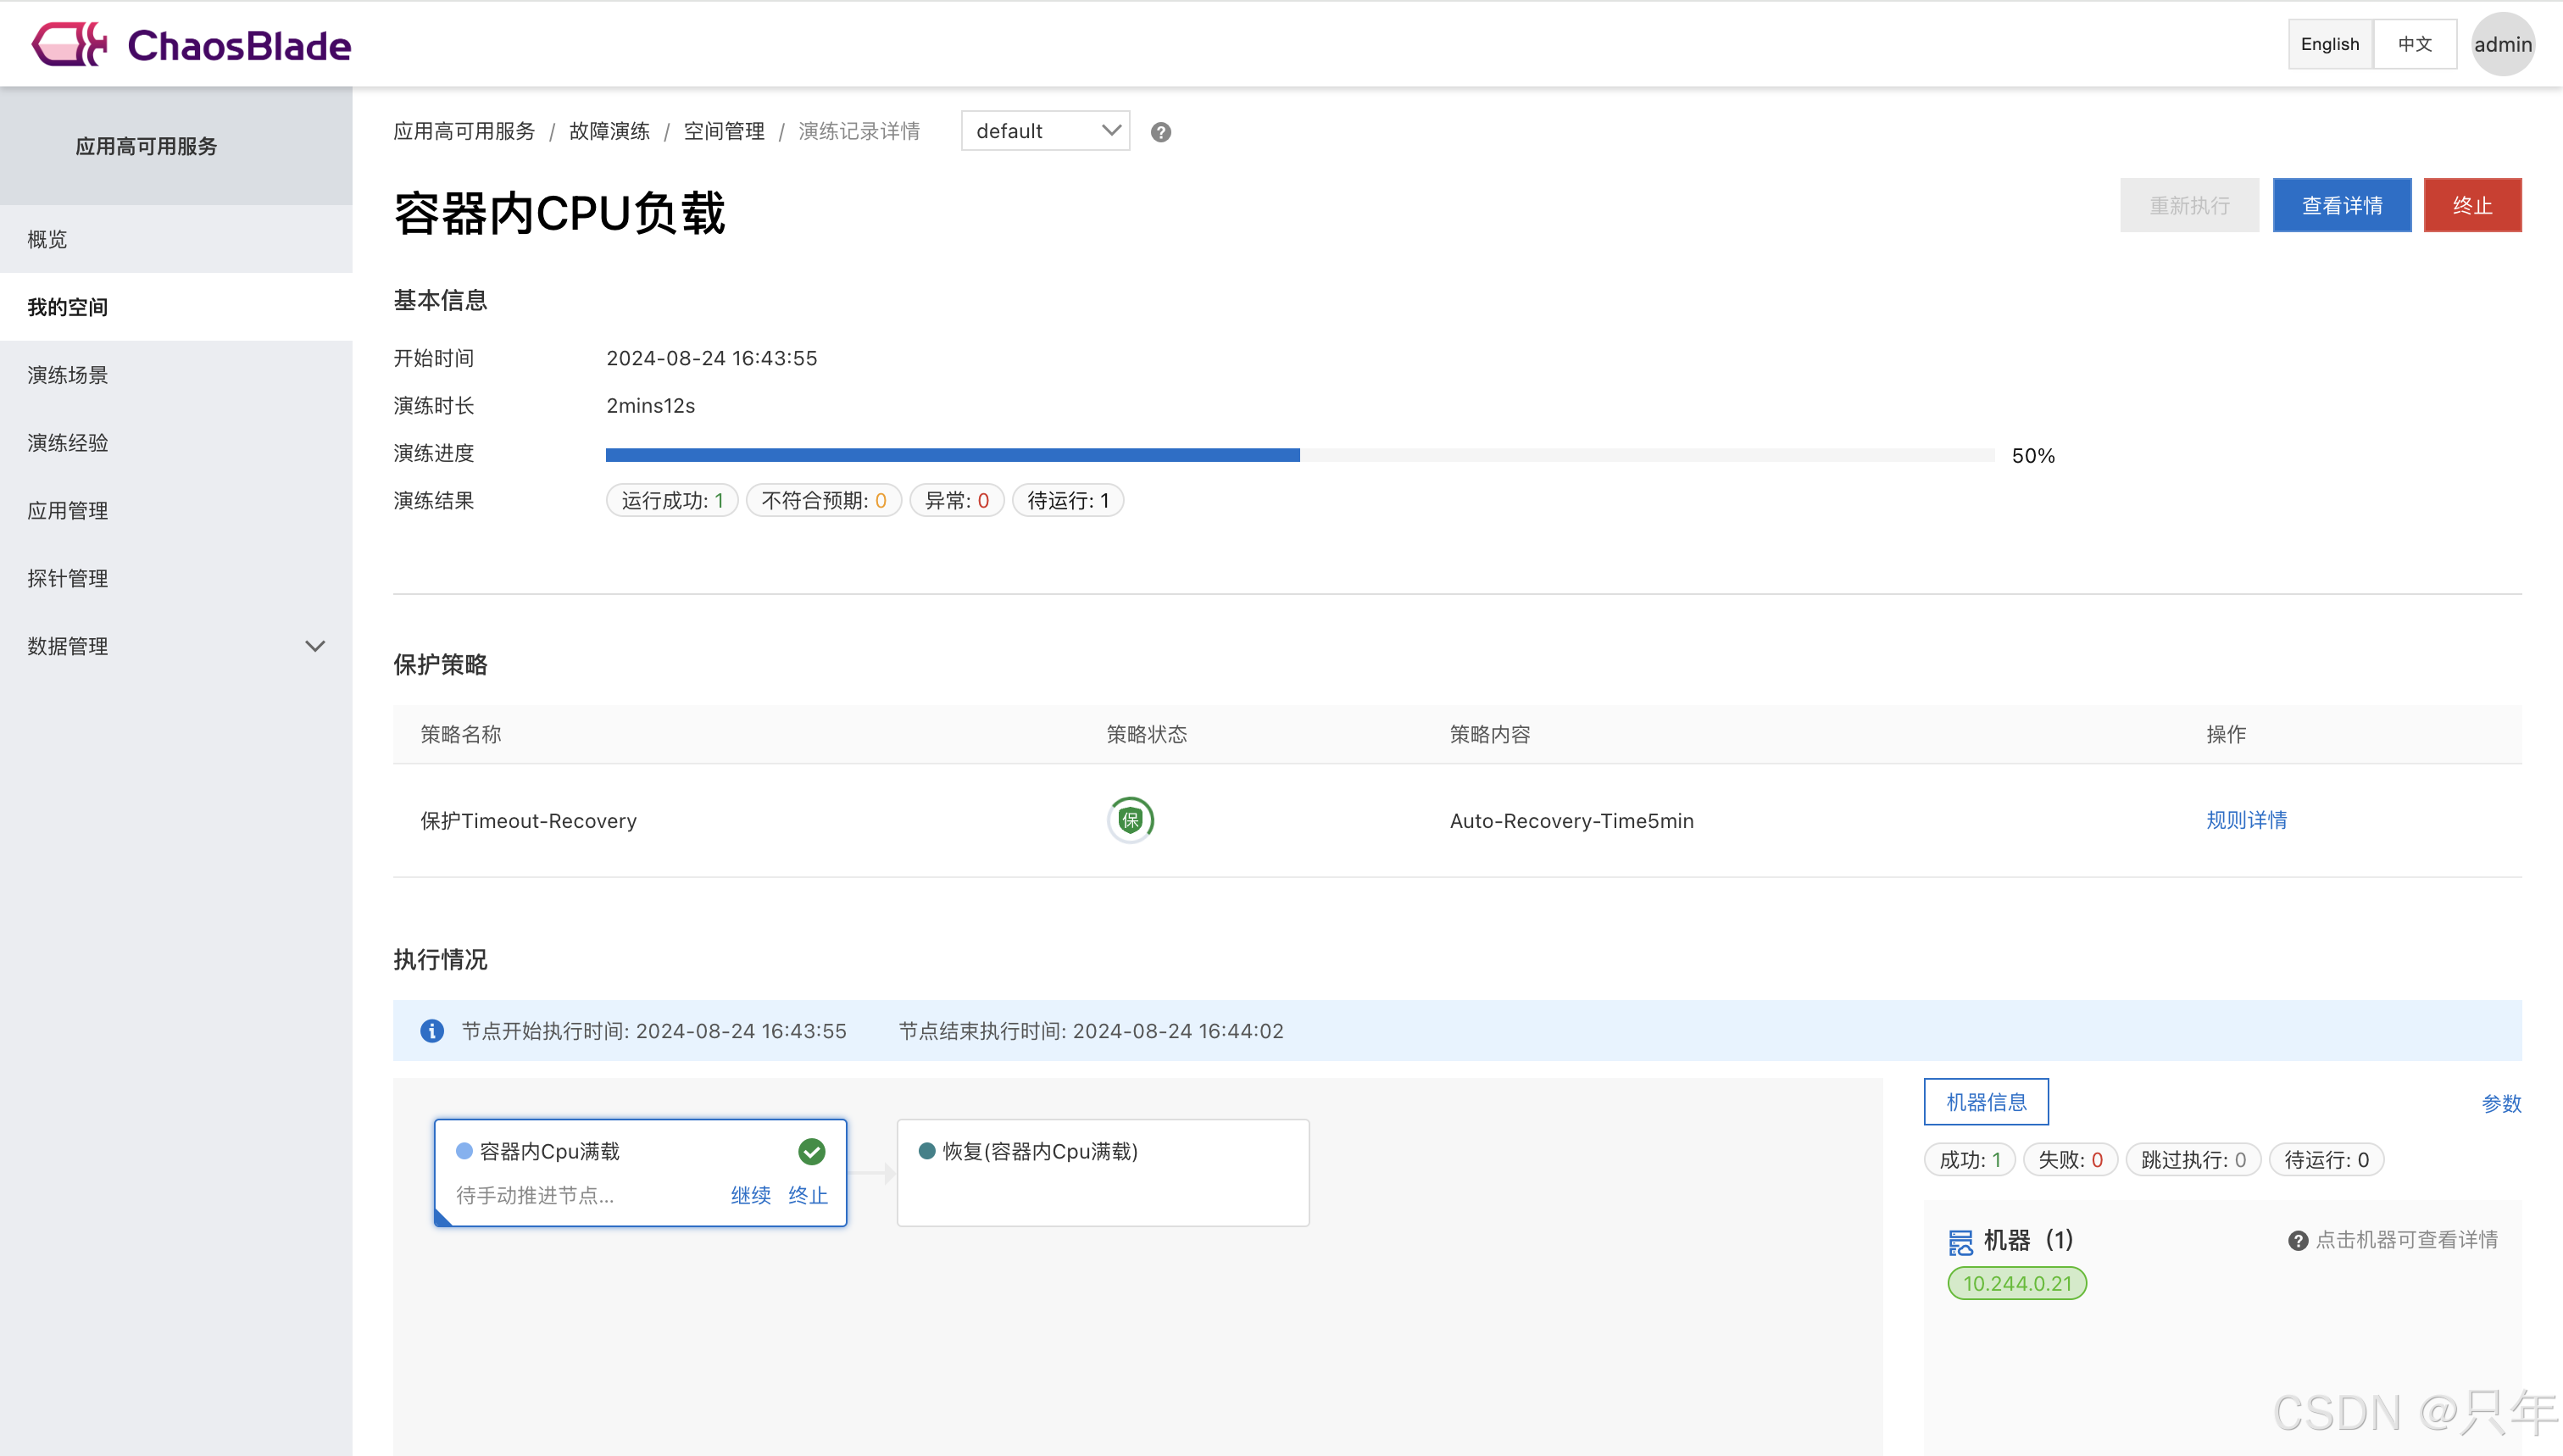Click the help icon next to 点击机器可查看详情

[x=2297, y=1241]
